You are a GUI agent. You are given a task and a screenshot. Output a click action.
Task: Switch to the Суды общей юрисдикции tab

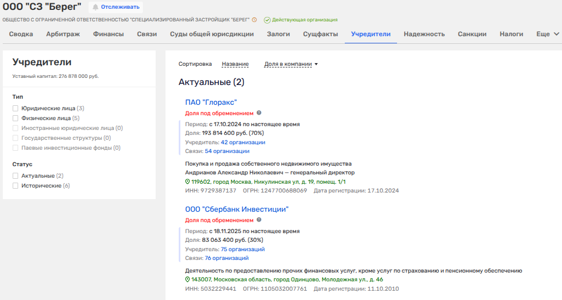click(x=212, y=34)
